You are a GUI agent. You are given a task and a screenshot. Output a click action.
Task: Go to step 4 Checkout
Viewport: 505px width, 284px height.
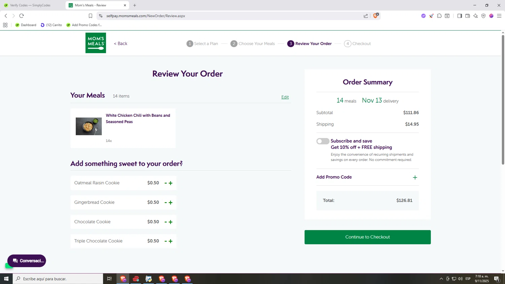coord(357,44)
